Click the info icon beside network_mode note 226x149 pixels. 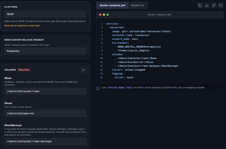click(x=98, y=88)
